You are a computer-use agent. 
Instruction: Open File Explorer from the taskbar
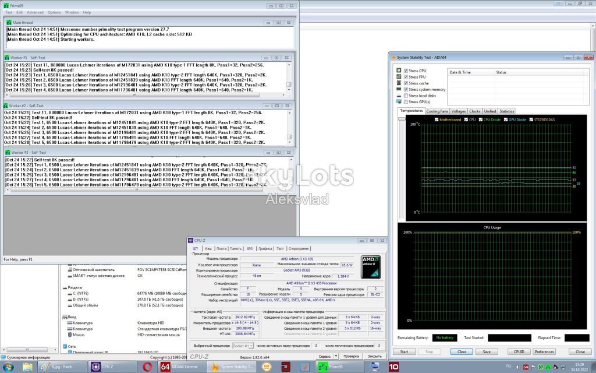pyautogui.click(x=27, y=367)
